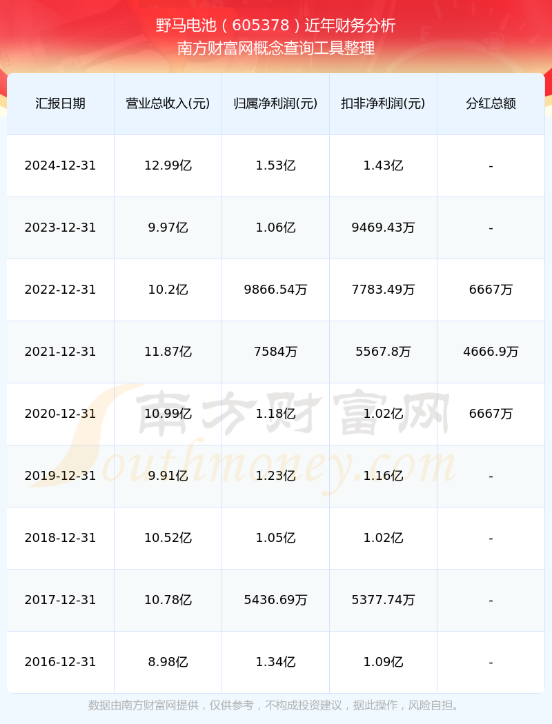This screenshot has width=552, height=724.
Task: Click the title 野马电池（605378）近年财务分析
Action: point(276,25)
